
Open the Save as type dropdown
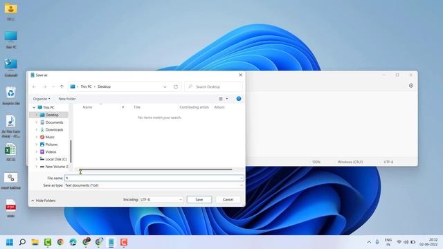pos(154,185)
